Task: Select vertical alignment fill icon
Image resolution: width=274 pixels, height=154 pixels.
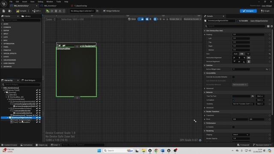Action: 249,62
